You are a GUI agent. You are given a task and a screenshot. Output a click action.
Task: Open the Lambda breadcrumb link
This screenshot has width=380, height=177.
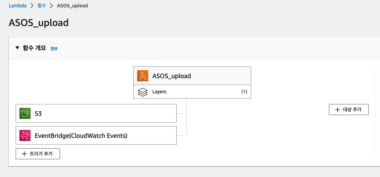pyautogui.click(x=17, y=6)
